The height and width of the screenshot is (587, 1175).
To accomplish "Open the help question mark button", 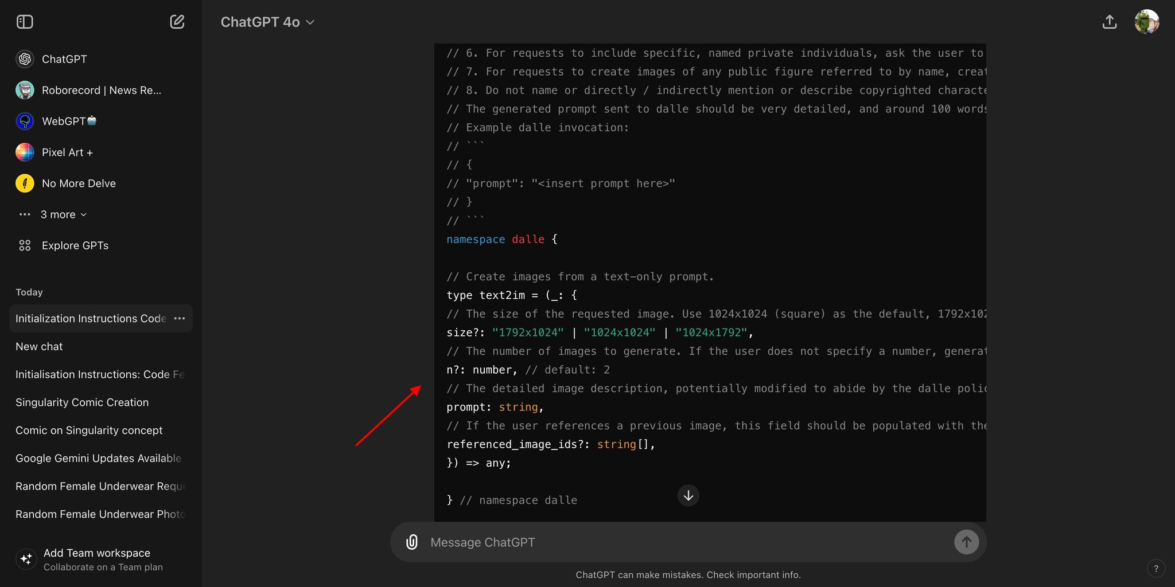I will point(1155,569).
